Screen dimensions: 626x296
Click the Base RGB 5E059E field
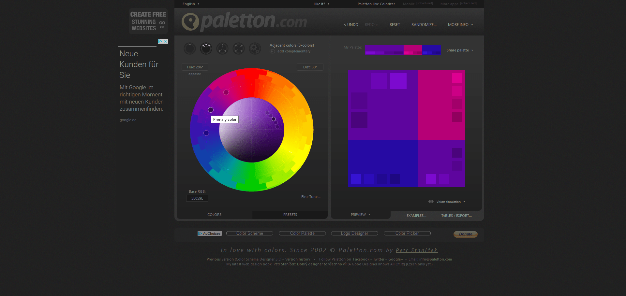[197, 198]
